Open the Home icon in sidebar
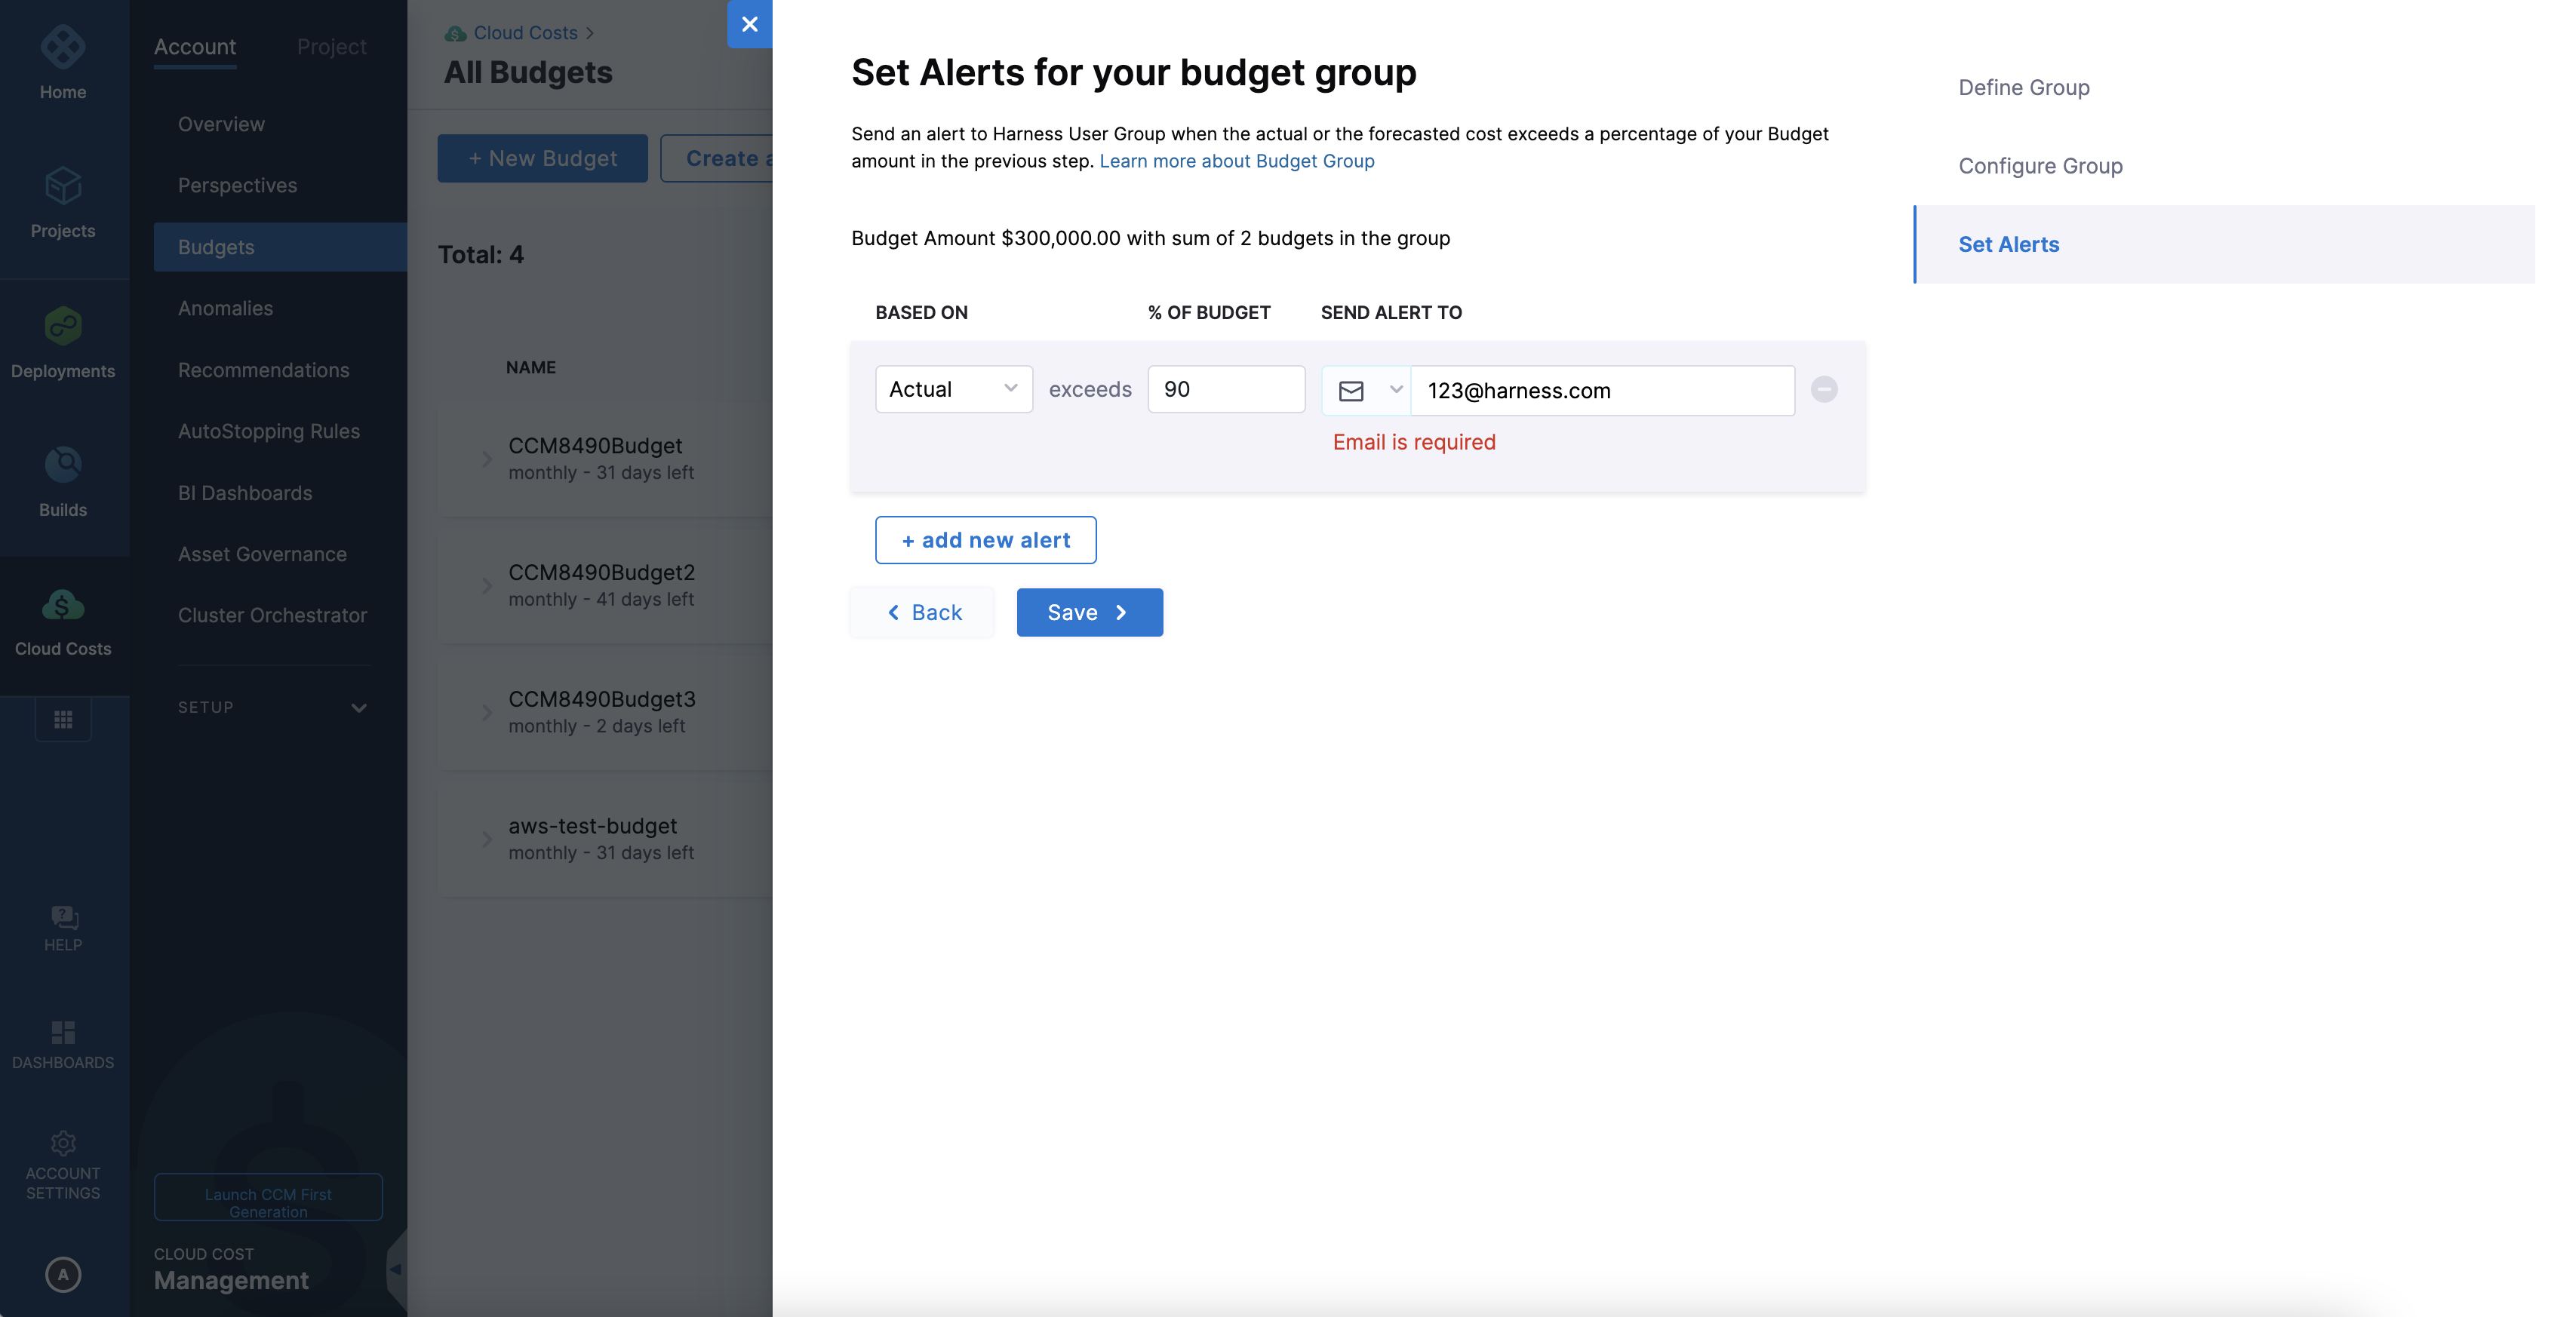This screenshot has width=2576, height=1317. tap(63, 47)
